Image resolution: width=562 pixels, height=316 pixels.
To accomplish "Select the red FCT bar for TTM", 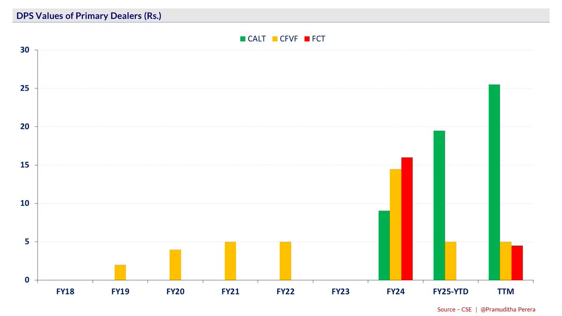I will point(517,263).
